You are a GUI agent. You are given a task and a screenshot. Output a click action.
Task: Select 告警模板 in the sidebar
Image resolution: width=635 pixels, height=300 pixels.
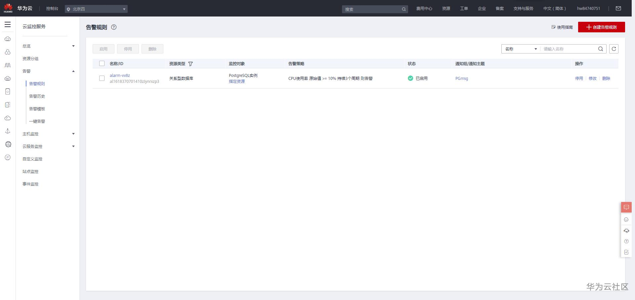pyautogui.click(x=37, y=109)
